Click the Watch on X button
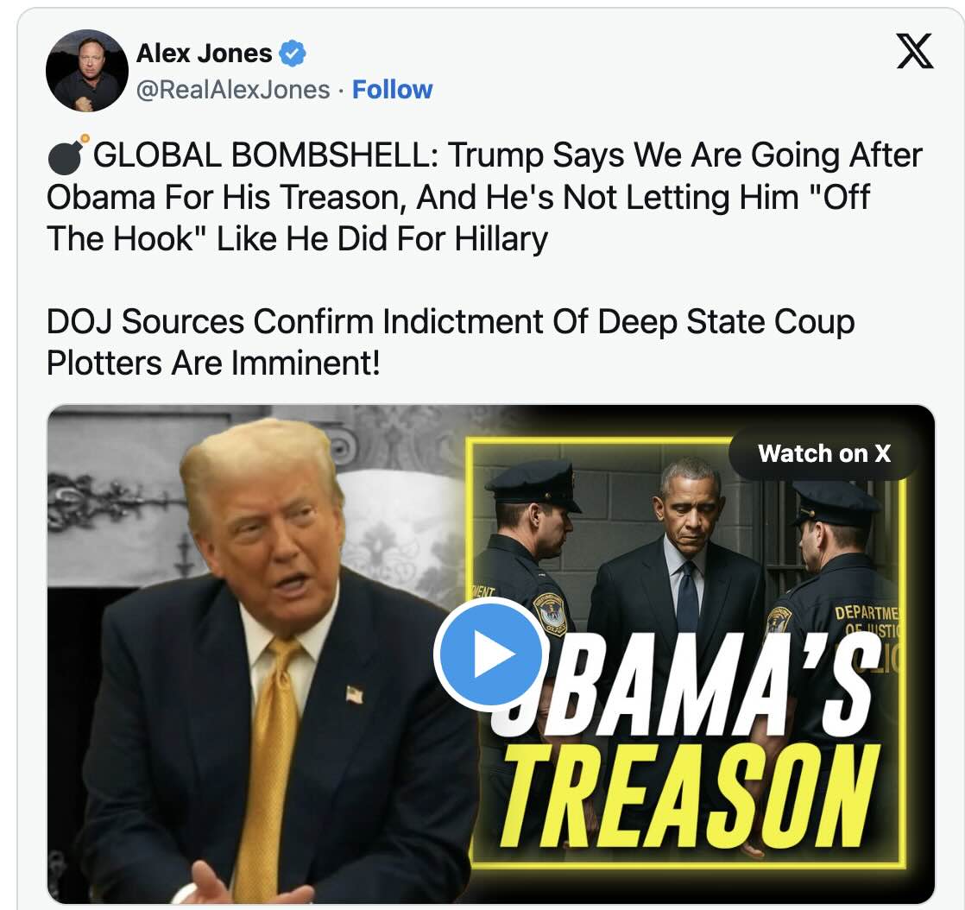Image resolution: width=965 pixels, height=910 pixels. (x=824, y=454)
